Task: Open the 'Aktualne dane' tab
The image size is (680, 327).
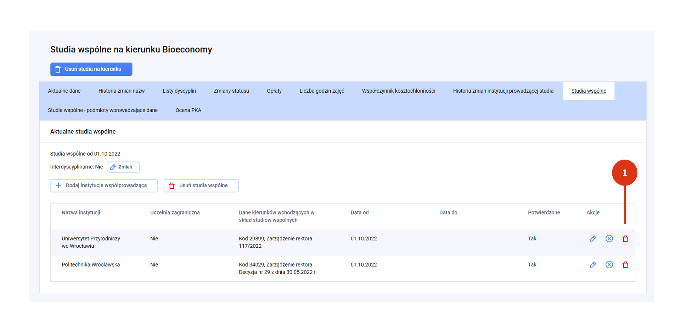Action: click(64, 91)
